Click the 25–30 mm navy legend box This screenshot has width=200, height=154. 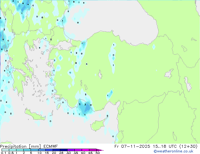tap(63, 150)
